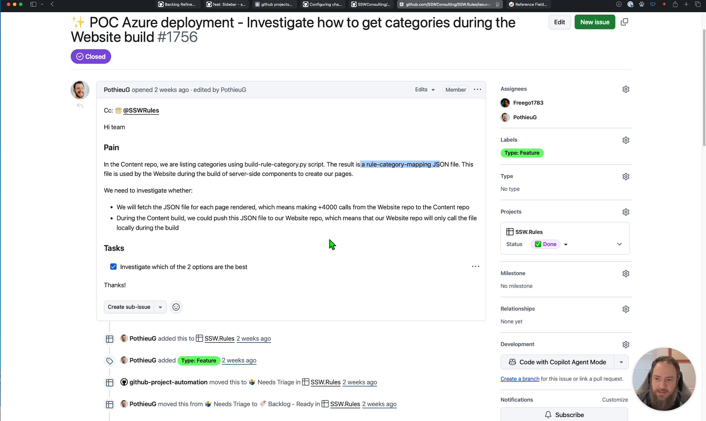Image resolution: width=706 pixels, height=421 pixels.
Task: Open the sidebar dropdown chevron in Safari toolbar
Action: (x=42, y=4)
